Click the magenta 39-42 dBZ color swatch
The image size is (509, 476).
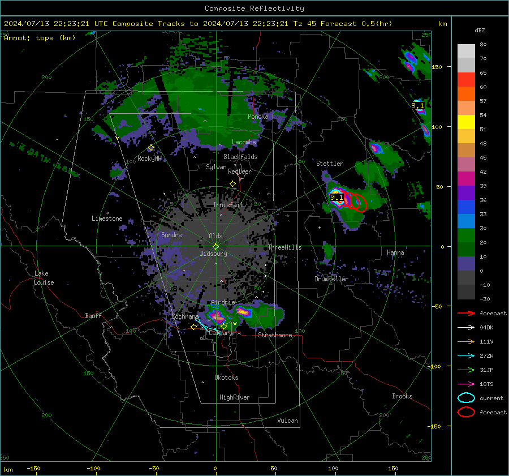coord(466,179)
